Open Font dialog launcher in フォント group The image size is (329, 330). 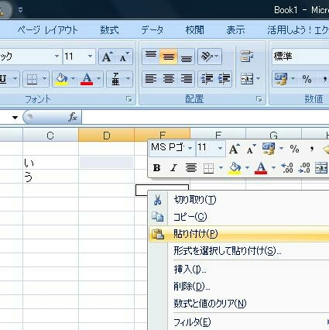129,99
